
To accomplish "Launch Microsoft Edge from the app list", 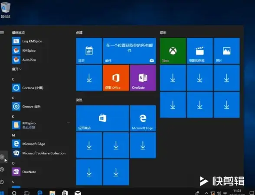I will pos(29,144).
